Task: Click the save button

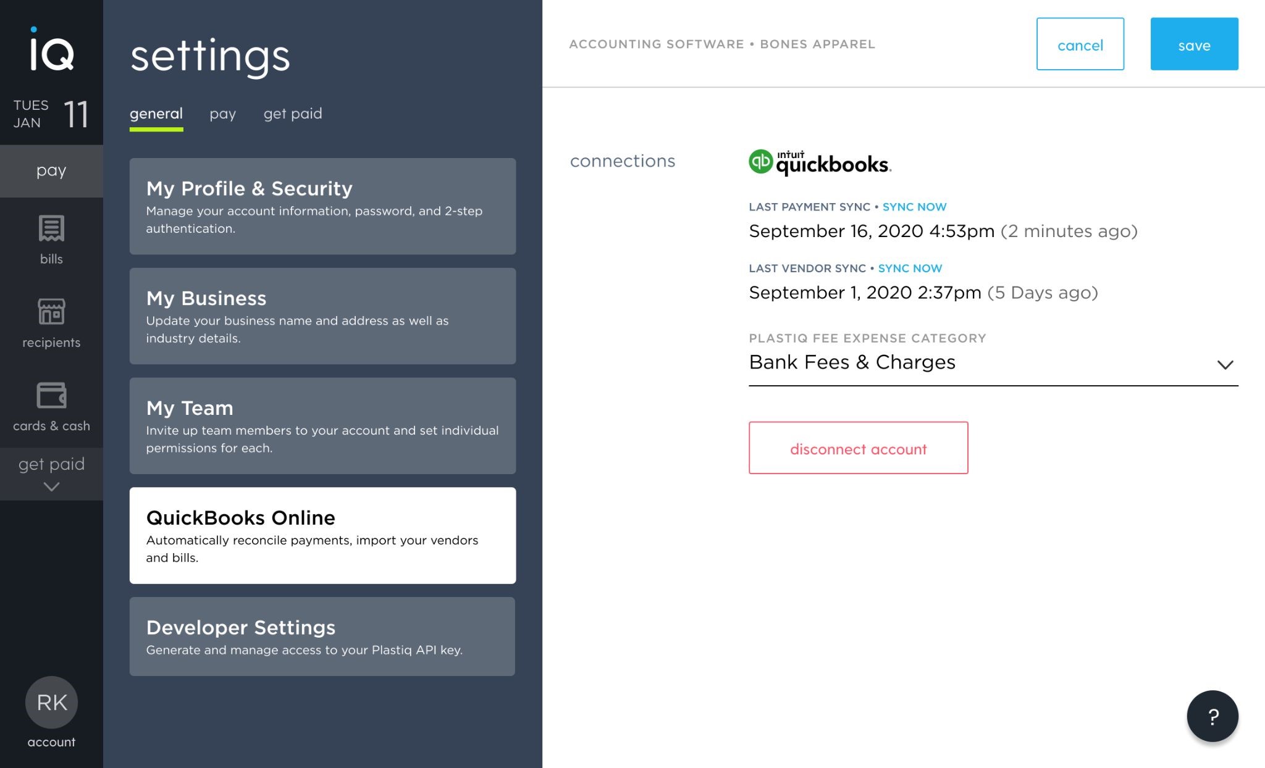Action: point(1193,44)
